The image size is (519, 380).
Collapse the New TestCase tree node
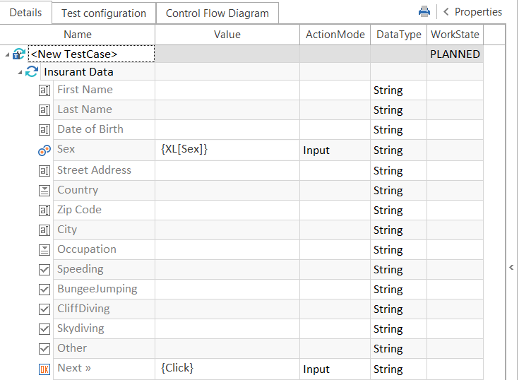click(x=6, y=54)
